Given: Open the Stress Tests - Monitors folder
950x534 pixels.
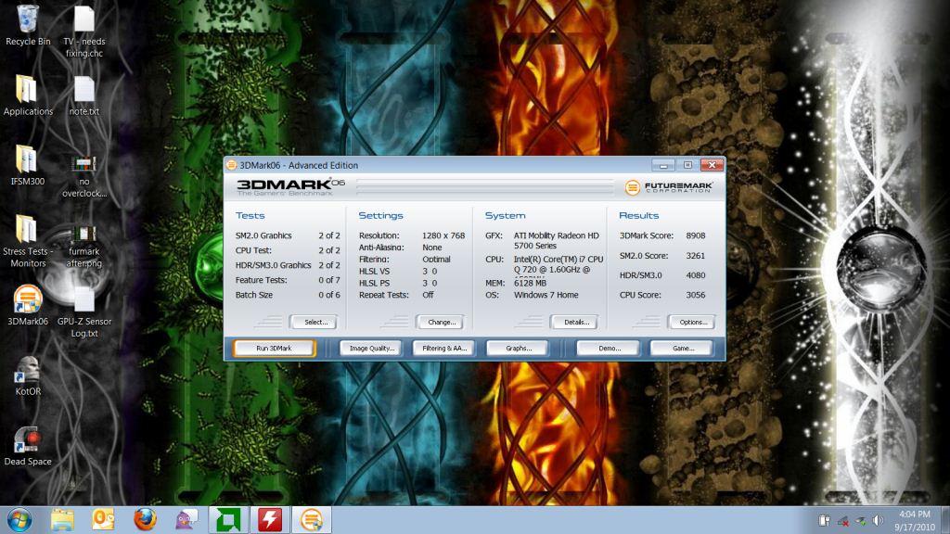Looking at the screenshot, I should point(27,241).
